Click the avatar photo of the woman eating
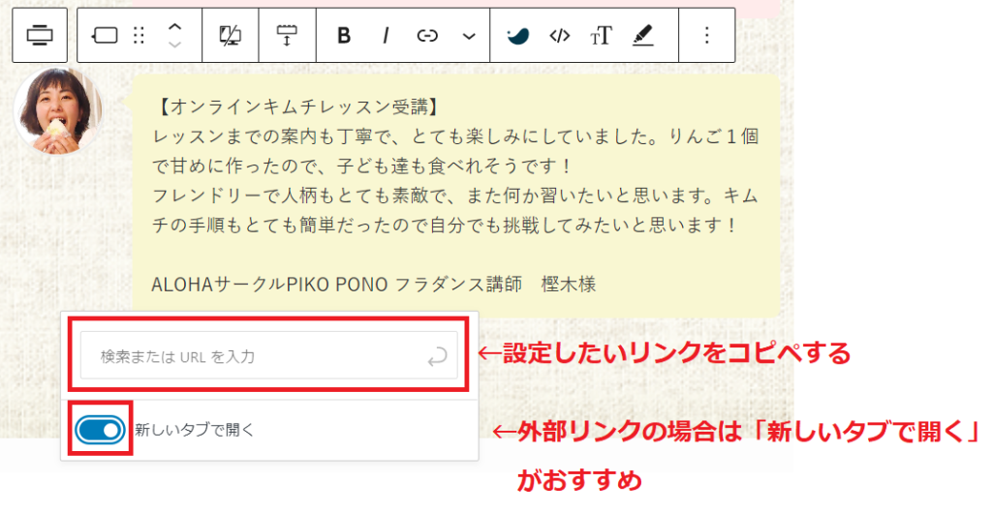992x513 pixels. coord(58,110)
